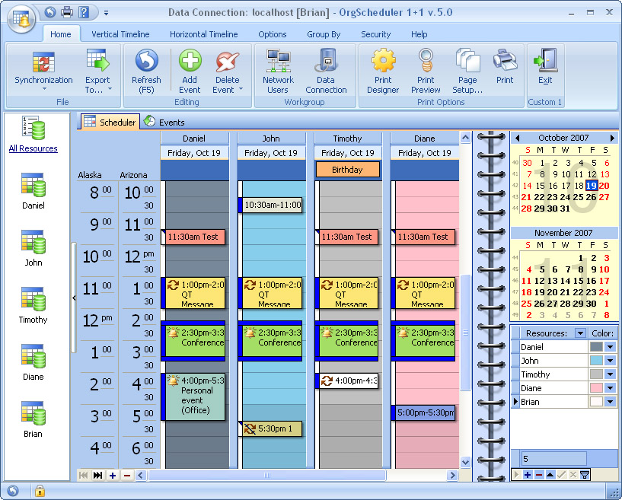Click John's light blue color swatch

(596, 361)
